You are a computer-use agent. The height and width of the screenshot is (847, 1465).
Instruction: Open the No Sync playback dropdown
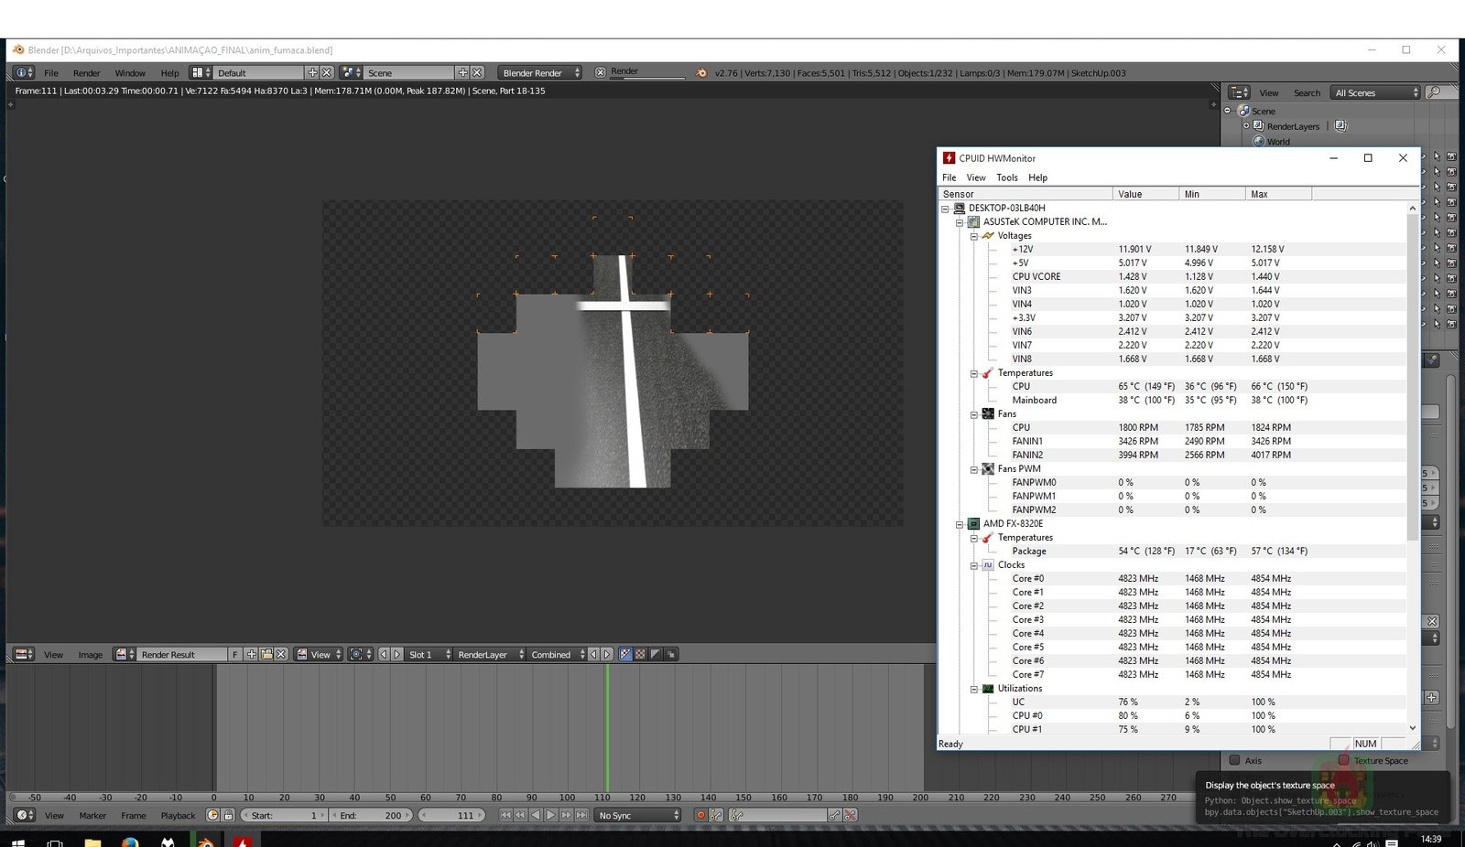638,815
